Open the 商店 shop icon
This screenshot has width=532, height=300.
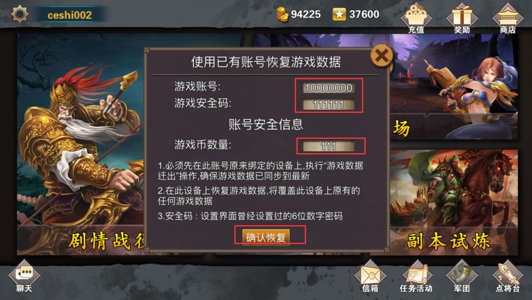507,18
